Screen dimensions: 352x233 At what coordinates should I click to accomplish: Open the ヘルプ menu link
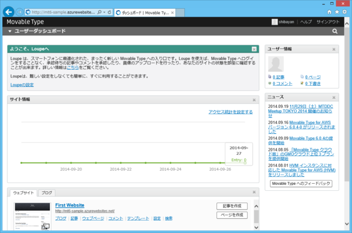(306, 22)
